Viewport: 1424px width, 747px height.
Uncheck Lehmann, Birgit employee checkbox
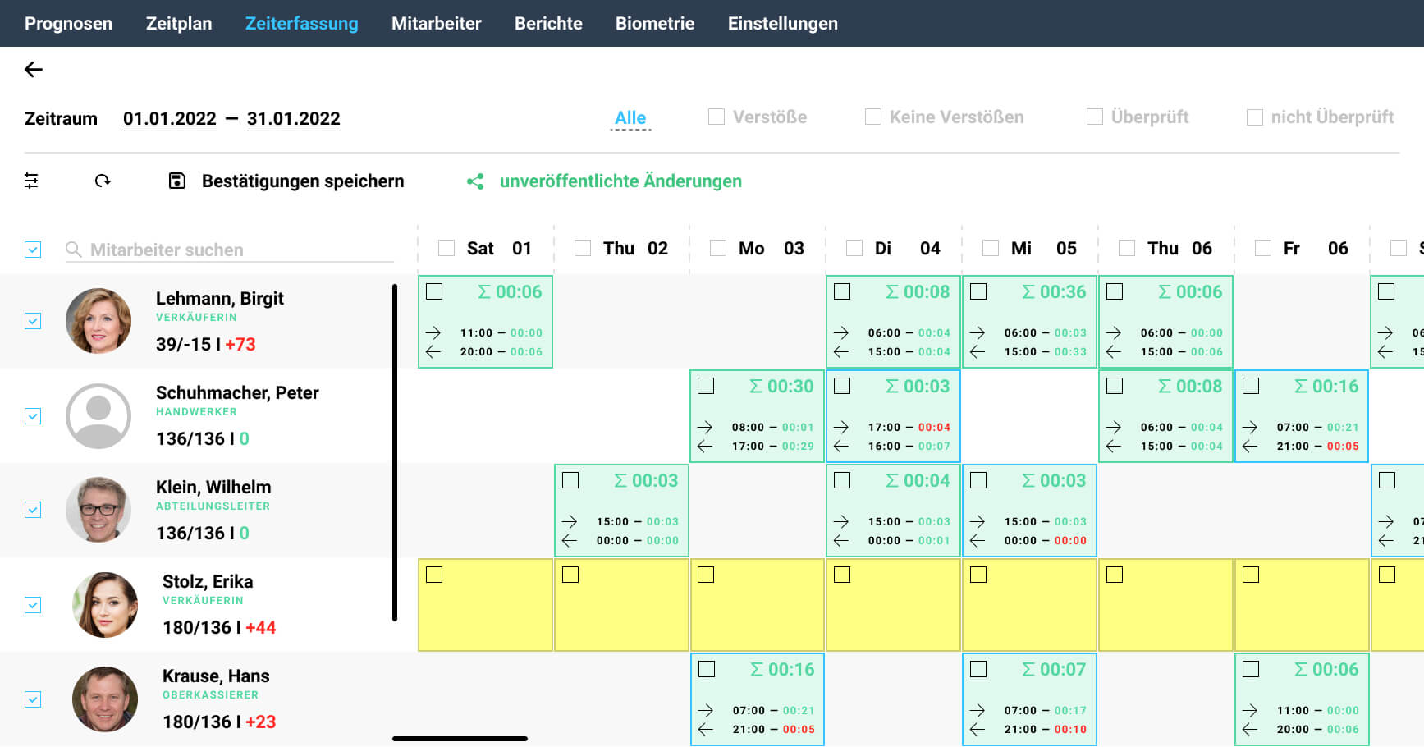click(x=33, y=321)
